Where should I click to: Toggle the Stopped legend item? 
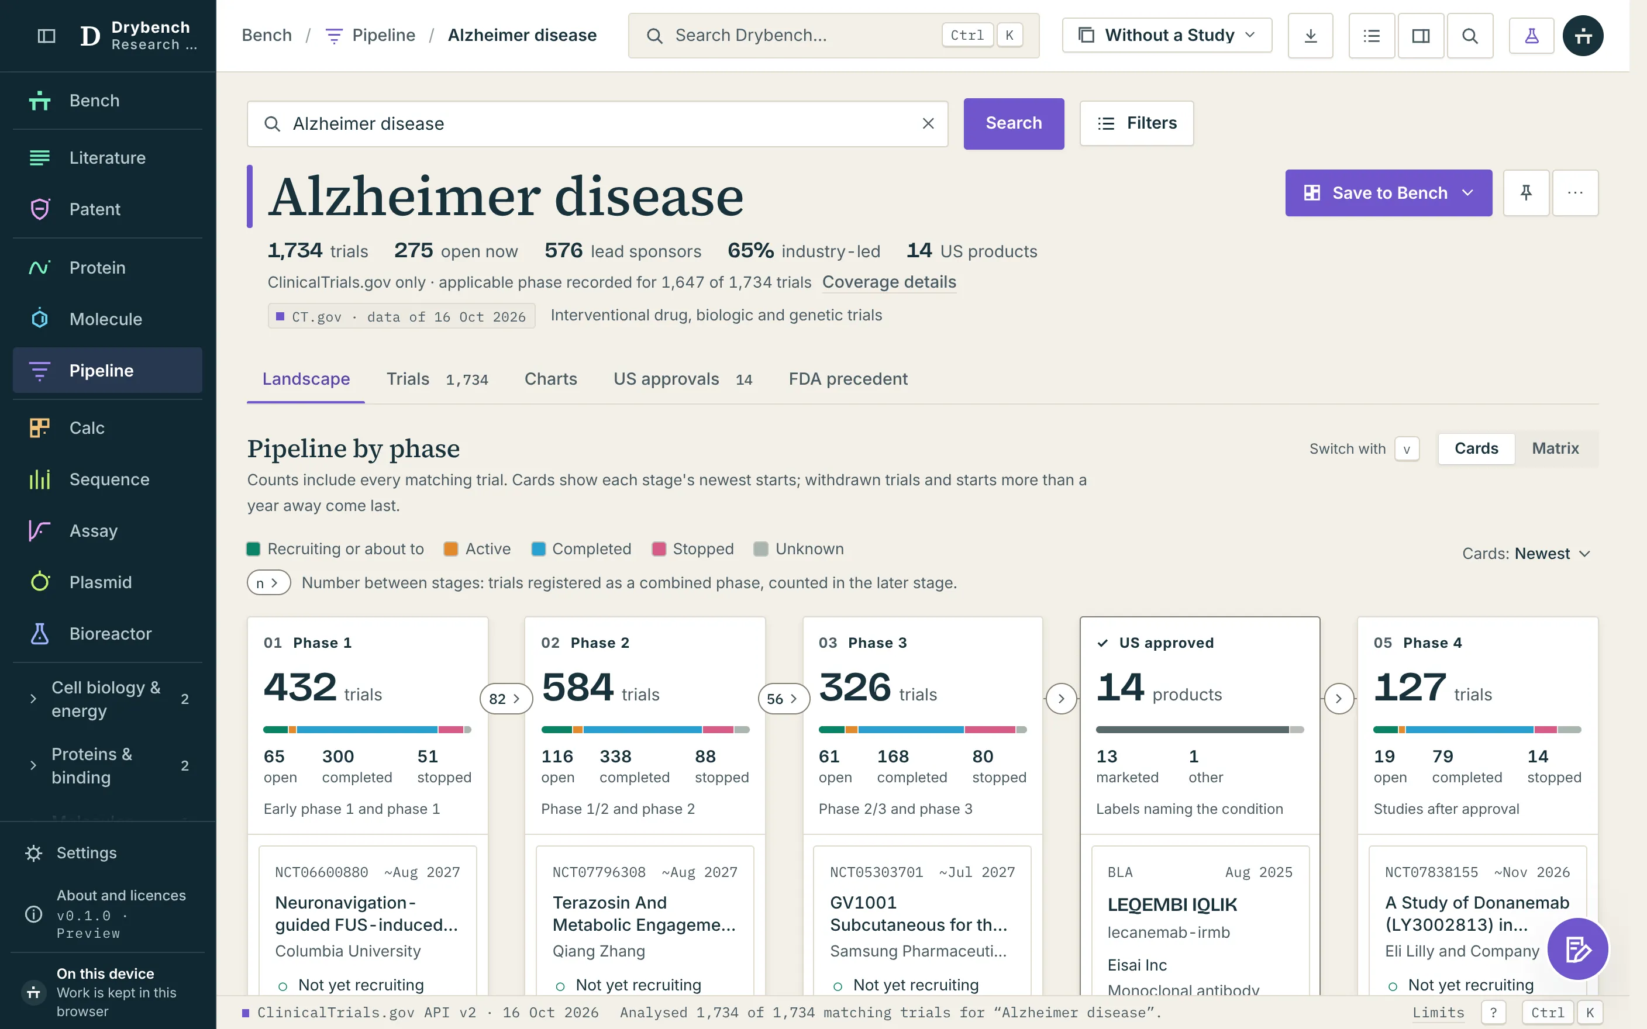point(693,549)
